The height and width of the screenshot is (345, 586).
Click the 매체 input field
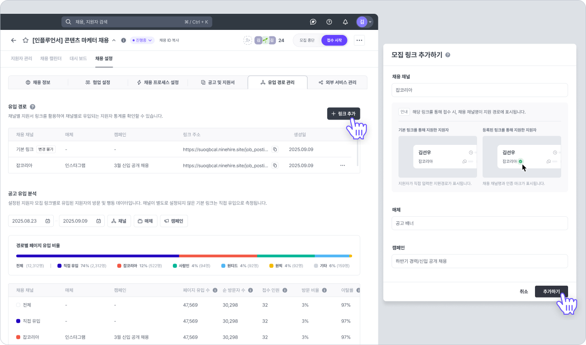click(480, 223)
